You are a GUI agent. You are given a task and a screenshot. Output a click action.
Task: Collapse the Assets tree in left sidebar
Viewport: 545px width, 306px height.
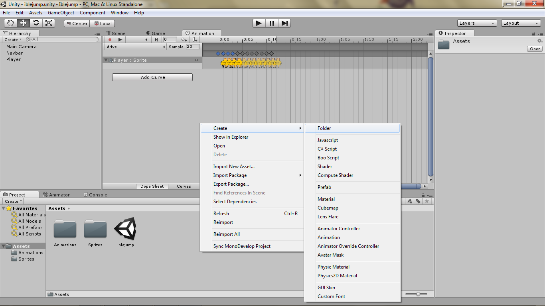(x=3, y=246)
